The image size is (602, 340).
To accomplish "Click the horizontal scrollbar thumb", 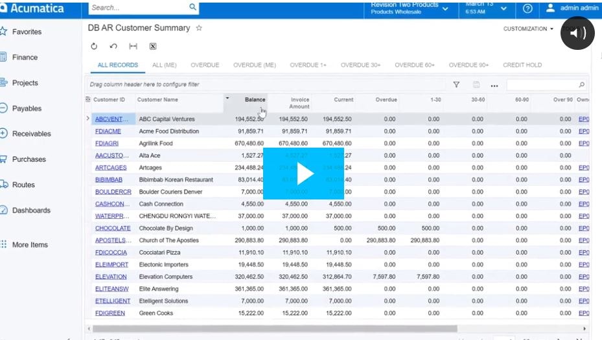I will [x=275, y=328].
